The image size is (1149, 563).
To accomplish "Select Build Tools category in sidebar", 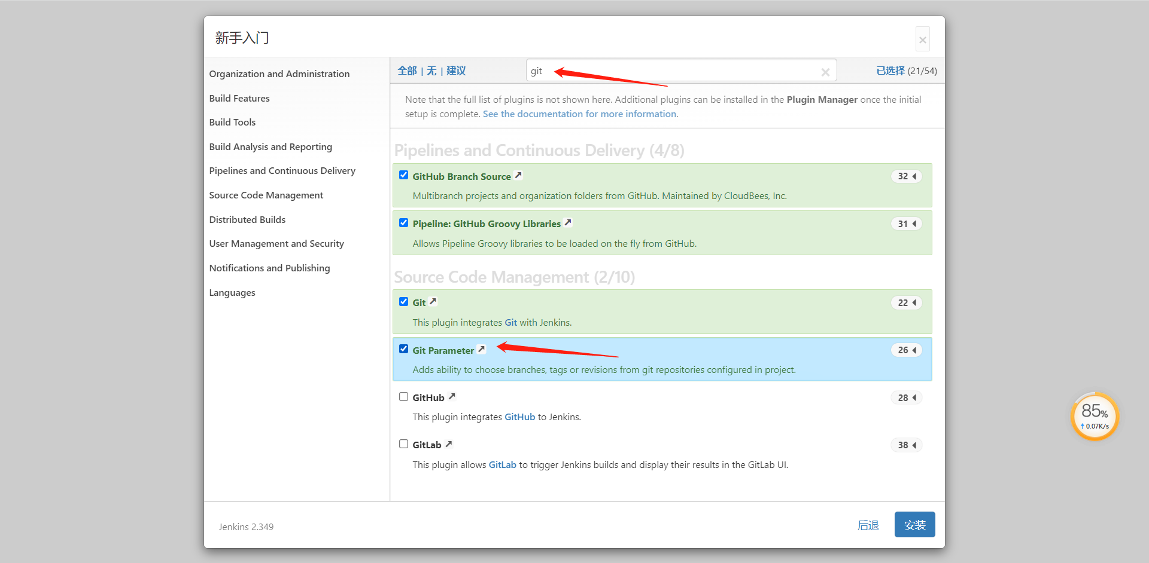I will 232,123.
